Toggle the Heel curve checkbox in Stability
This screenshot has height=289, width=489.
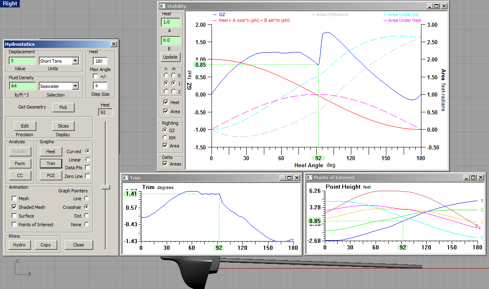[166, 102]
